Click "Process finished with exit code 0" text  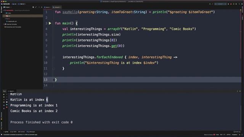coord(42,122)
